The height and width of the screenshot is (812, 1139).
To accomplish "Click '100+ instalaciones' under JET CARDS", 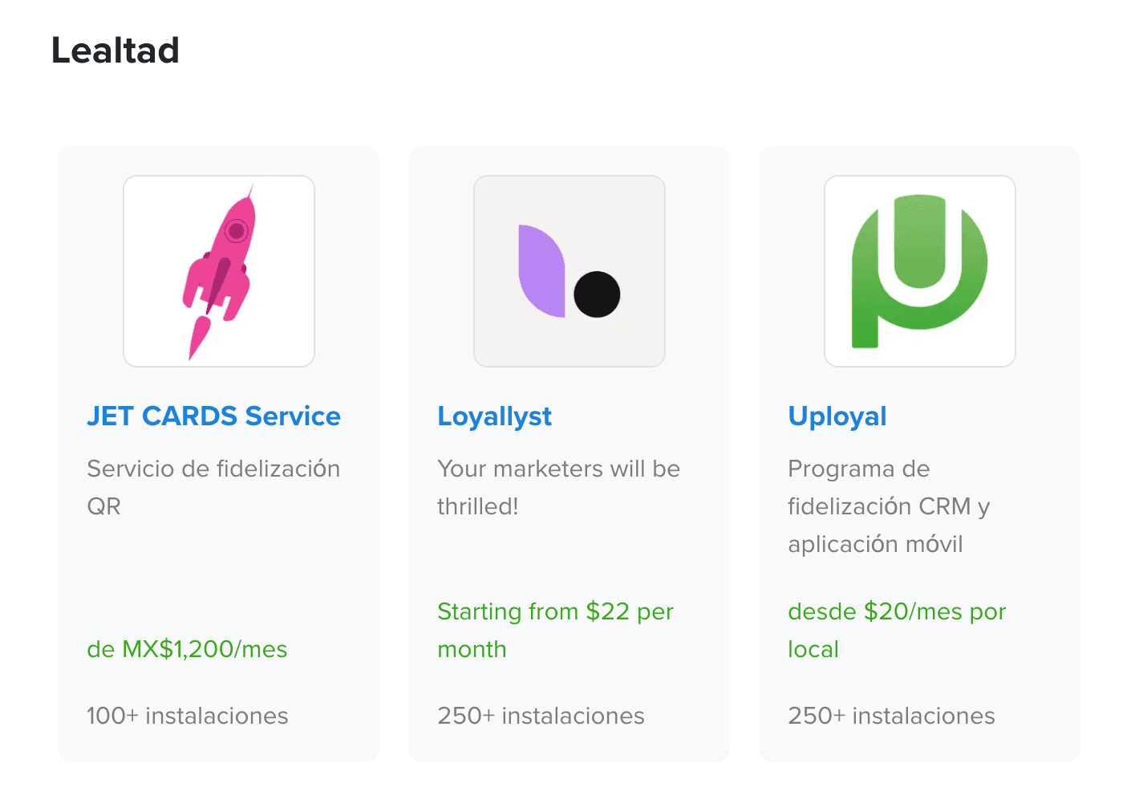I will pyautogui.click(x=187, y=716).
